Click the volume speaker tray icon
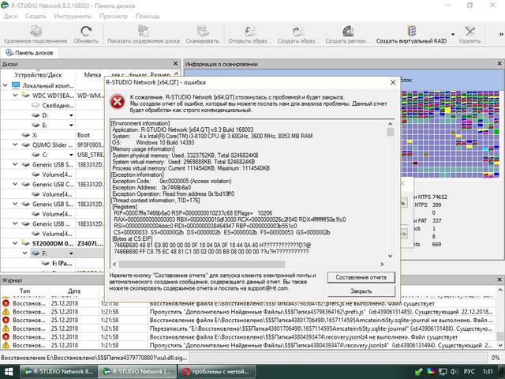Image resolution: width=505 pixels, height=379 pixels. click(454, 372)
